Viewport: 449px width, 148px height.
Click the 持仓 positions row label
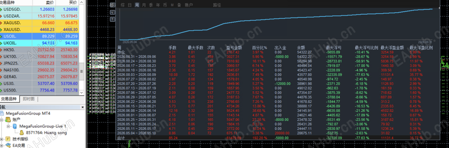coord(121,52)
